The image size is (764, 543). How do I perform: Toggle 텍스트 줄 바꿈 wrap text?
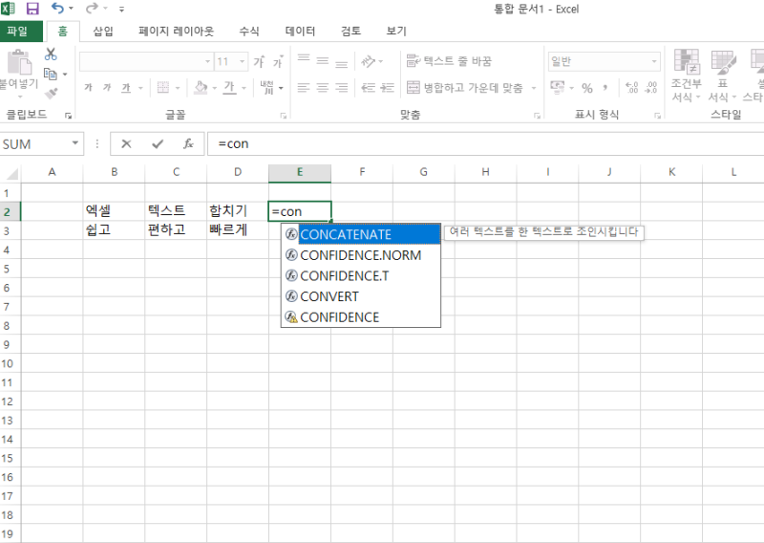449,61
